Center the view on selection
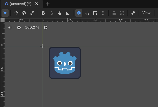 tap(10, 28)
